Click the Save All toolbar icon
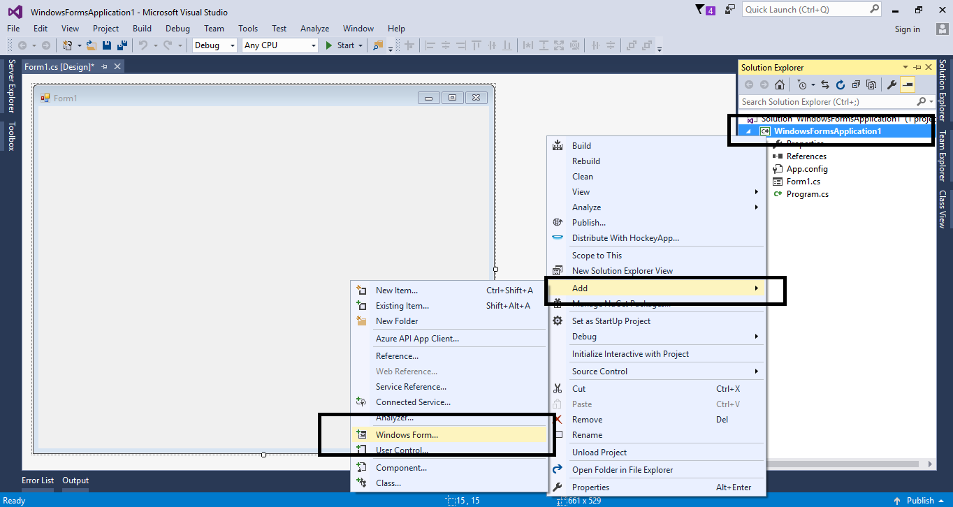 [x=122, y=45]
